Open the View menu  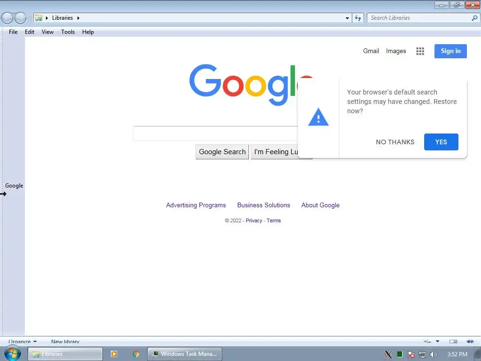click(47, 32)
